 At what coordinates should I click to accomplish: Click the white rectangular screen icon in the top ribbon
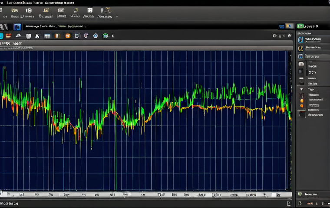(61, 10)
